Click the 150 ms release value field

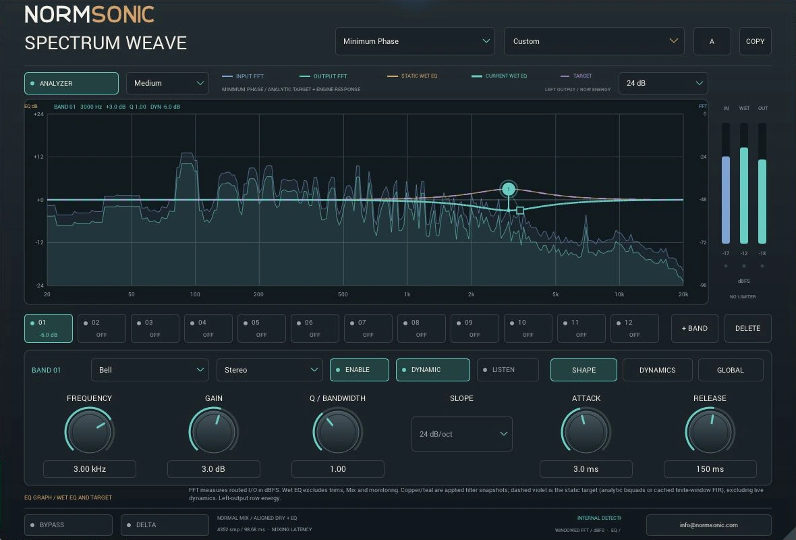click(x=710, y=469)
